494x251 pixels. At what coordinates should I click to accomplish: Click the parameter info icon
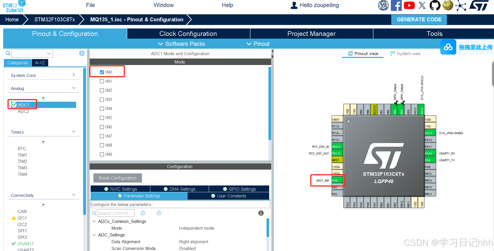tap(261, 213)
